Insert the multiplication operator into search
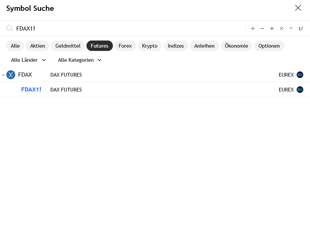 pos(281,28)
